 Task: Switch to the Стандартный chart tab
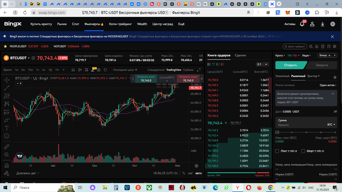tap(156, 70)
